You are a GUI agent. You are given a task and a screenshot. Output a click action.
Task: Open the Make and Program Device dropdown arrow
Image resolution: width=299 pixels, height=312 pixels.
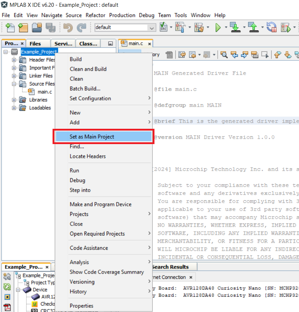(x=244, y=27)
